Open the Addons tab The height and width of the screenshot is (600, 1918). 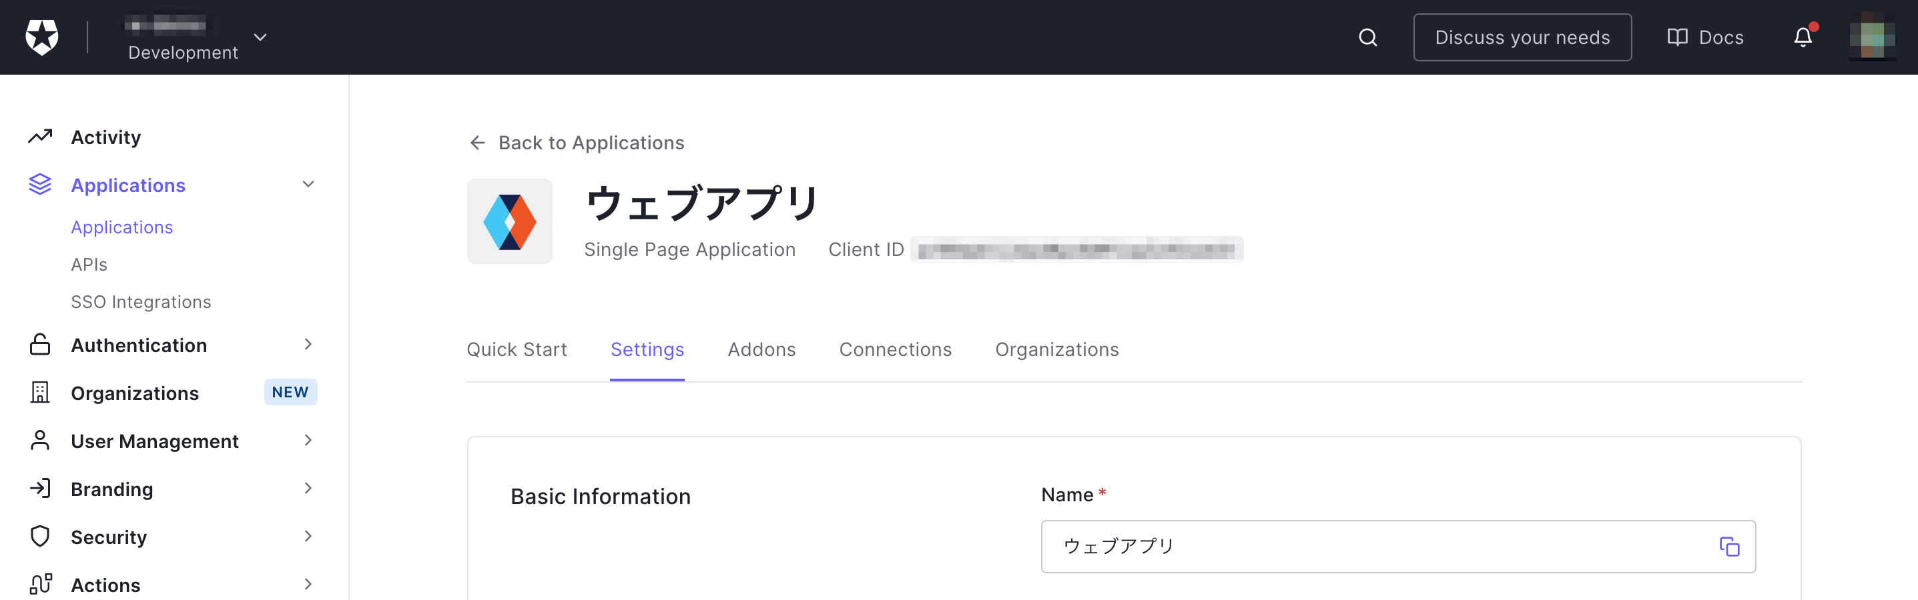click(x=761, y=349)
